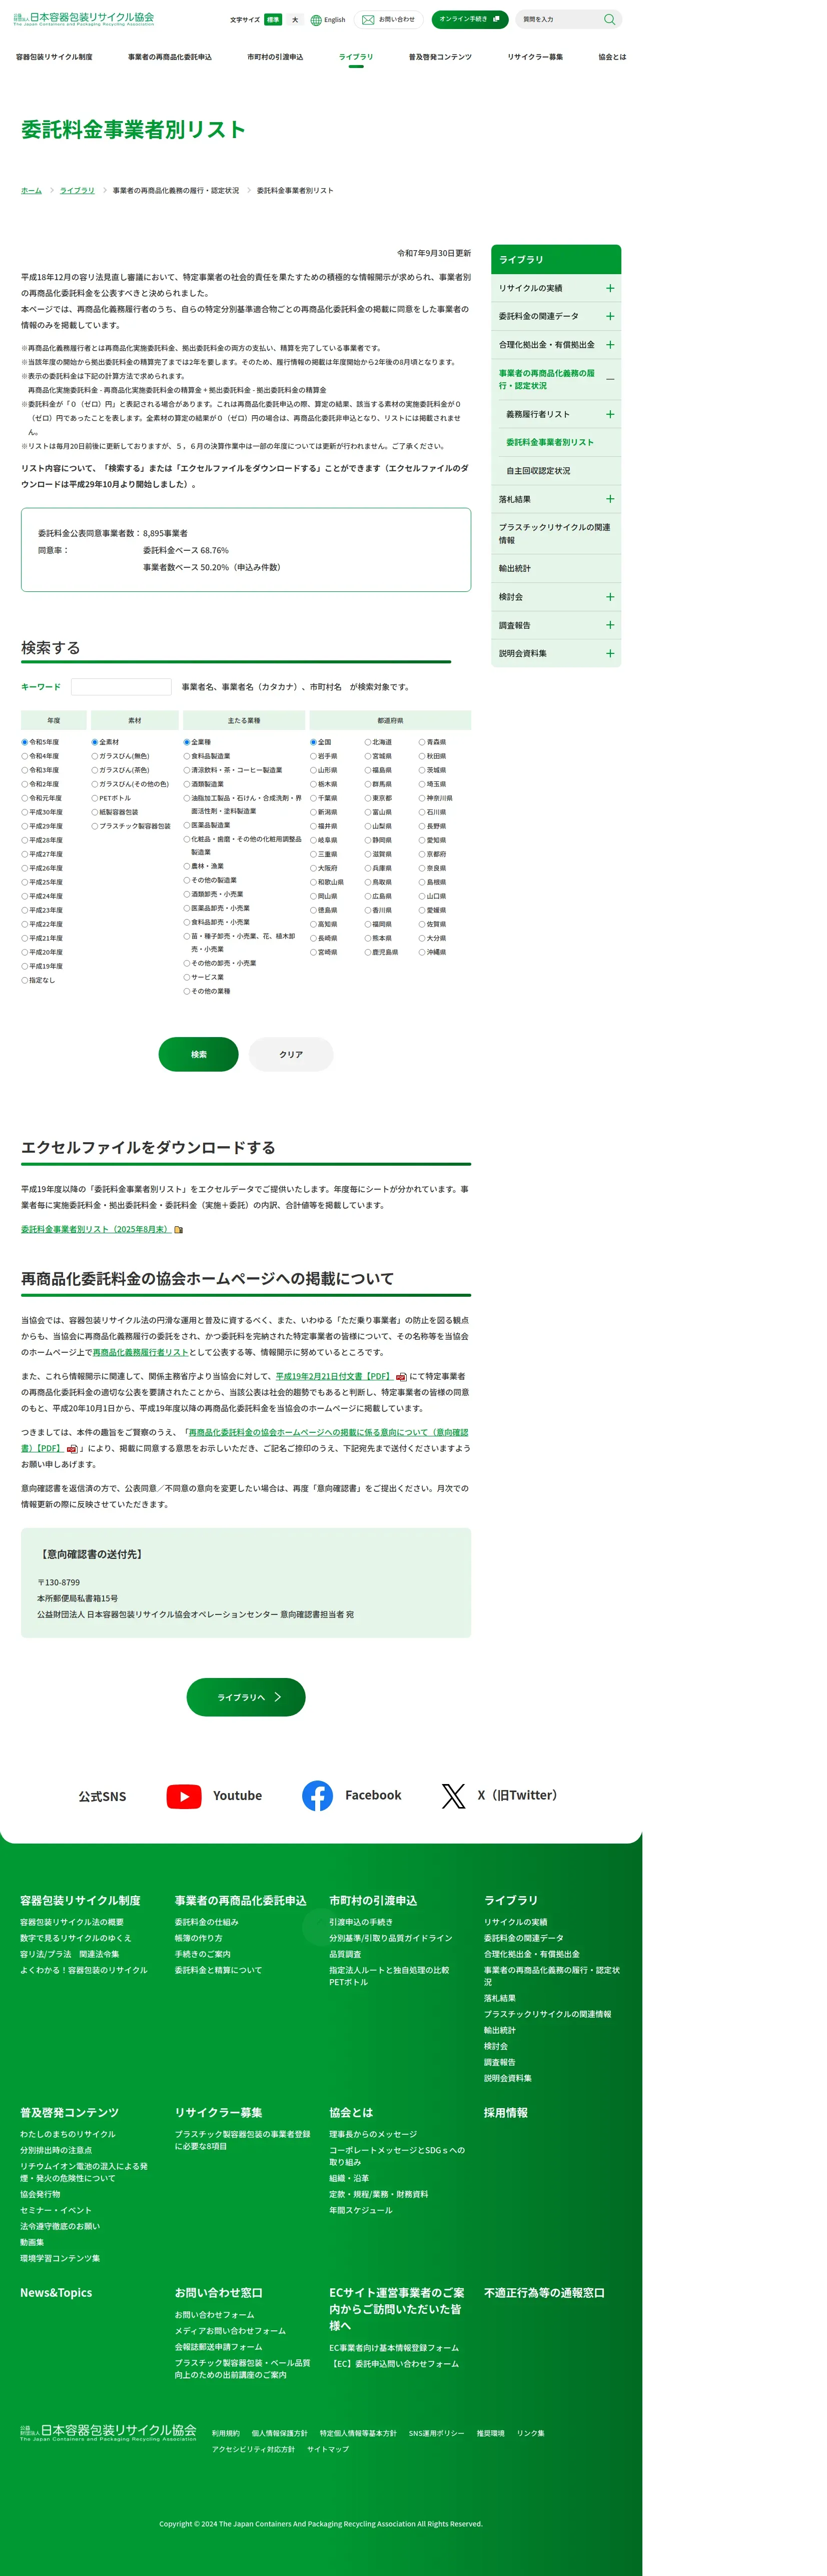Open footer link 個人情報保護方針
This screenshot has width=827, height=2576.
pyautogui.click(x=279, y=2433)
